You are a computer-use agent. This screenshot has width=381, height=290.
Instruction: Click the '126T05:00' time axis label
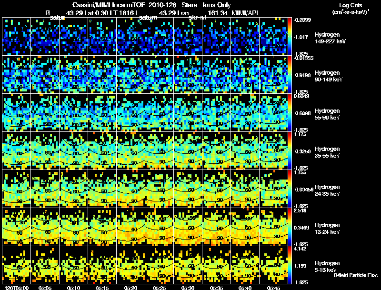[17, 288]
